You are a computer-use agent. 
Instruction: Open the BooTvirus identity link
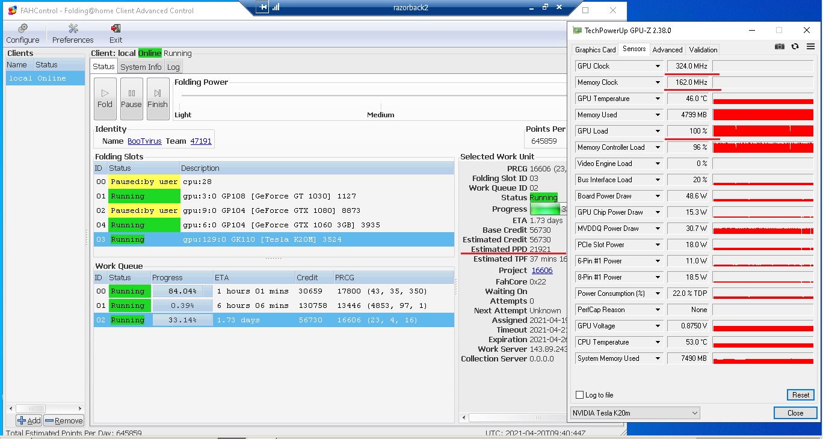144,141
